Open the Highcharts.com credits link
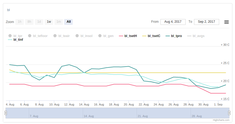235x124 pixels. [x=221, y=120]
